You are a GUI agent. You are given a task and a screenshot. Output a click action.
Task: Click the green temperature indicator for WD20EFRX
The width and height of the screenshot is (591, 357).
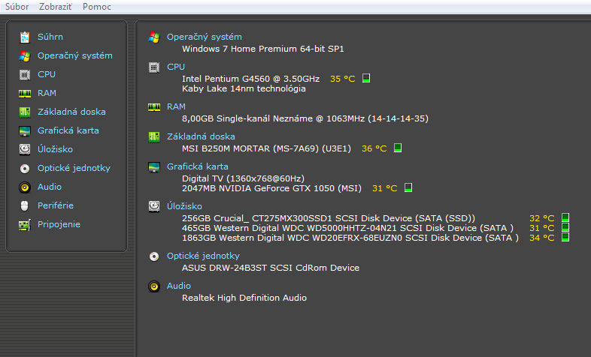tap(565, 237)
